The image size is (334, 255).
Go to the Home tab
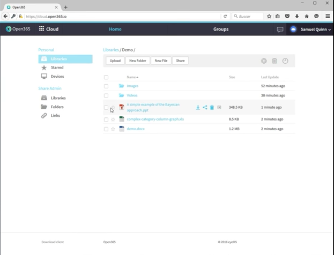(115, 29)
